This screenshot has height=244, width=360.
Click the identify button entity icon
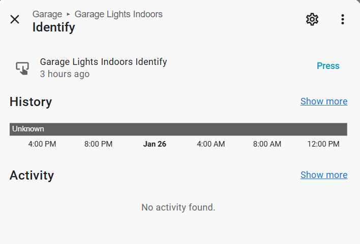(22, 68)
